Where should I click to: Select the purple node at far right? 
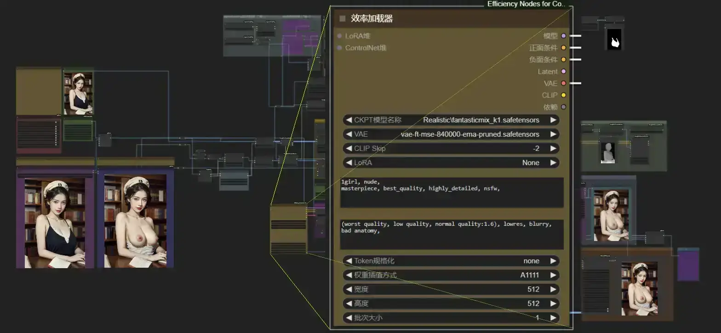click(688, 264)
